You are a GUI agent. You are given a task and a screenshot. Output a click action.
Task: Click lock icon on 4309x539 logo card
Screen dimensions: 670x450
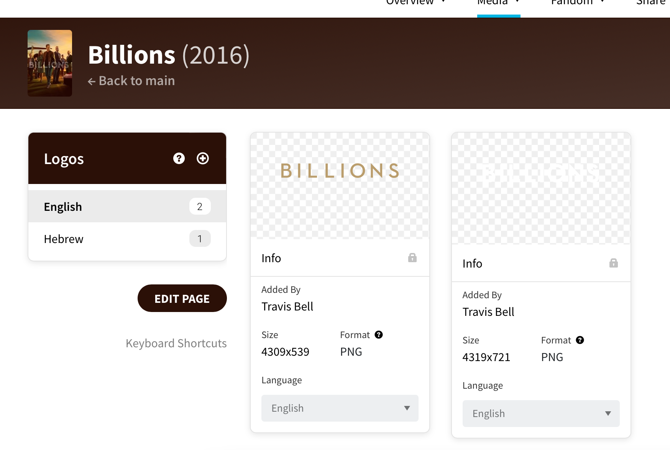[x=412, y=258]
